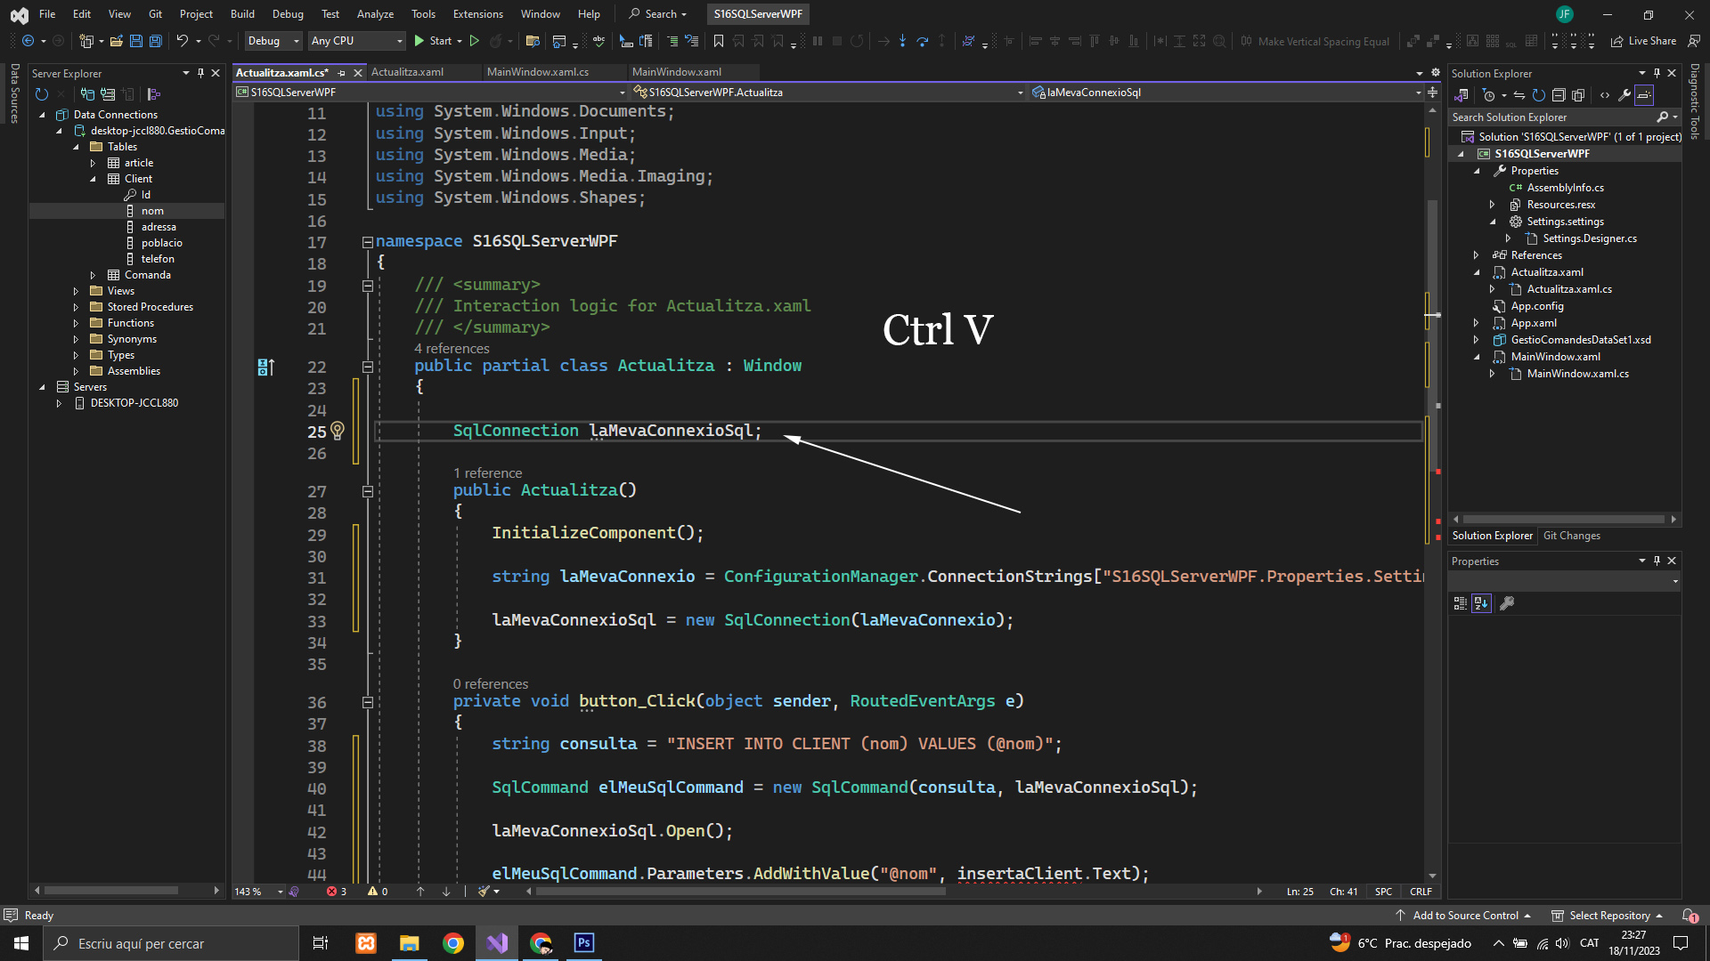Image resolution: width=1710 pixels, height=961 pixels.
Task: Click Add to Source Control
Action: pos(1465,916)
